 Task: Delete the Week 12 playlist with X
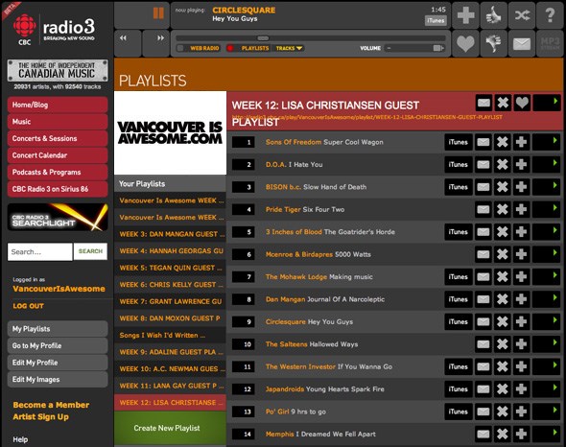coord(503,103)
